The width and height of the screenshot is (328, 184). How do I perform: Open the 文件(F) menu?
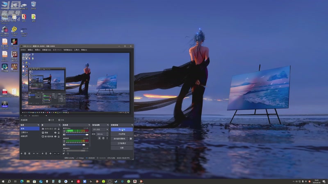click(x=23, y=50)
